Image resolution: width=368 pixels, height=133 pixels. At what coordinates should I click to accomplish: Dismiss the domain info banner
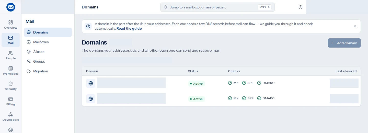coord(355,26)
